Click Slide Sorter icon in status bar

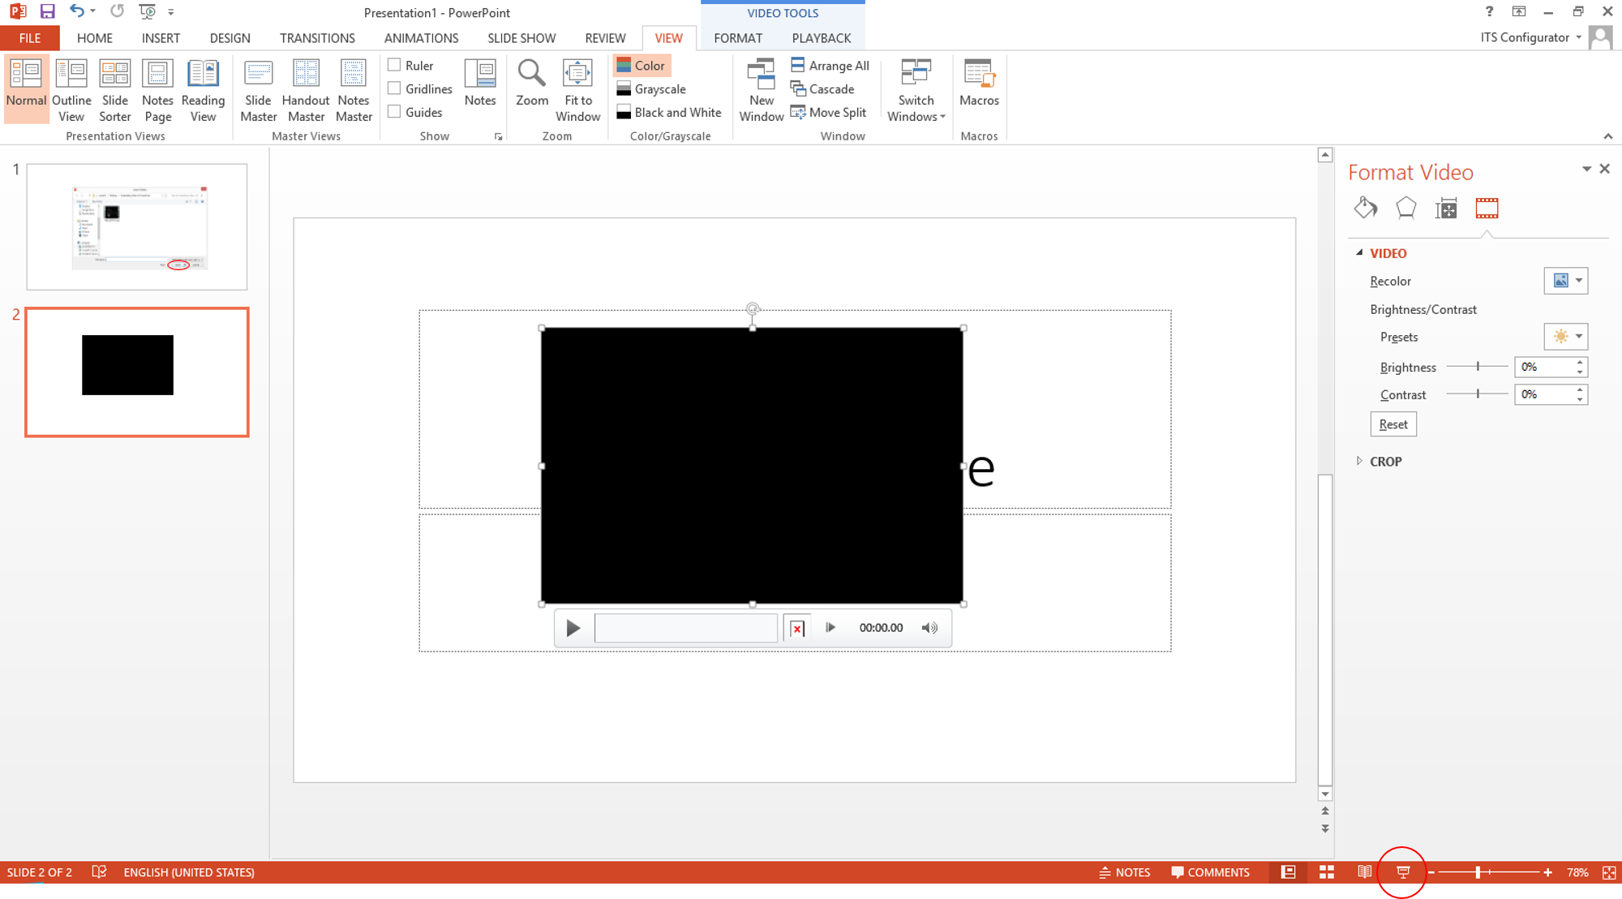1327,872
